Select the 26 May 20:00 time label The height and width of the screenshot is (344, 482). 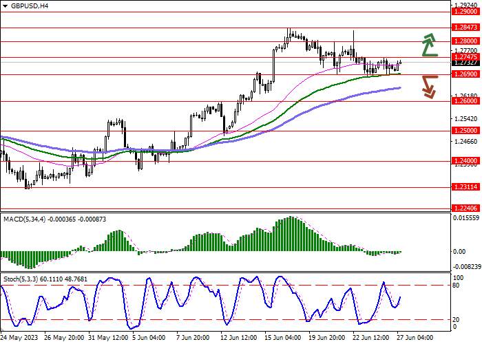click(x=65, y=338)
